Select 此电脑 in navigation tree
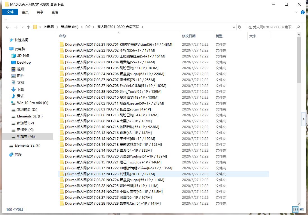Image resolution: width=308 pixels, height=215 pixels. coord(20,49)
